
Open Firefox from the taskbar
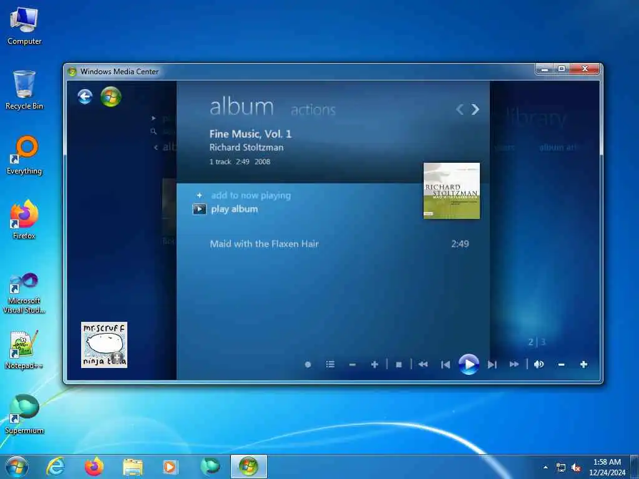click(x=94, y=467)
